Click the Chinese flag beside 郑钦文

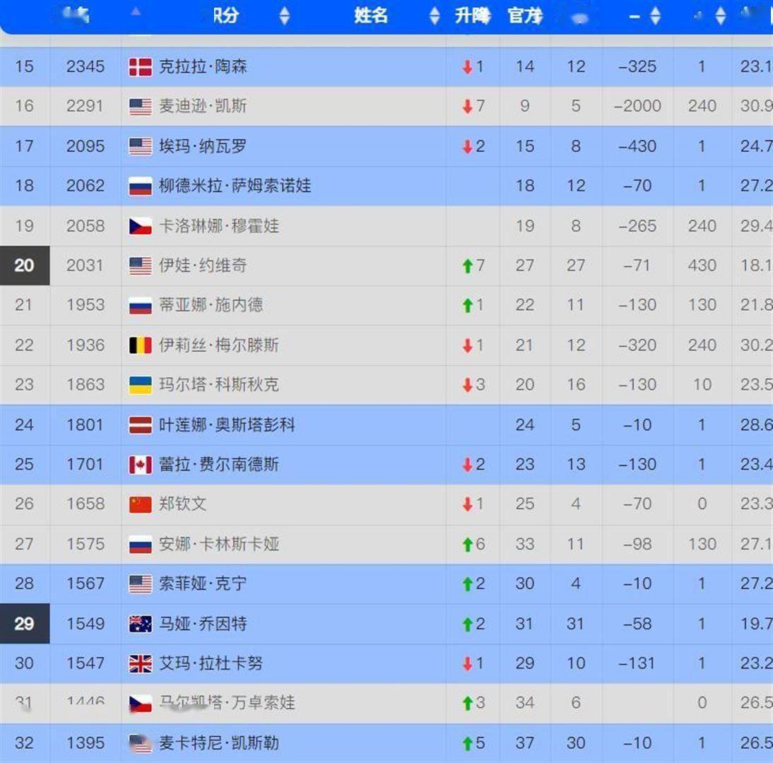pyautogui.click(x=140, y=504)
